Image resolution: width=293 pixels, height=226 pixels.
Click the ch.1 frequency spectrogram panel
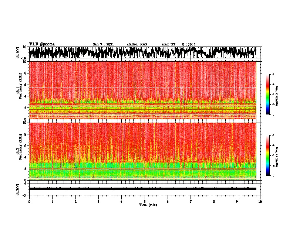[x=145, y=90]
